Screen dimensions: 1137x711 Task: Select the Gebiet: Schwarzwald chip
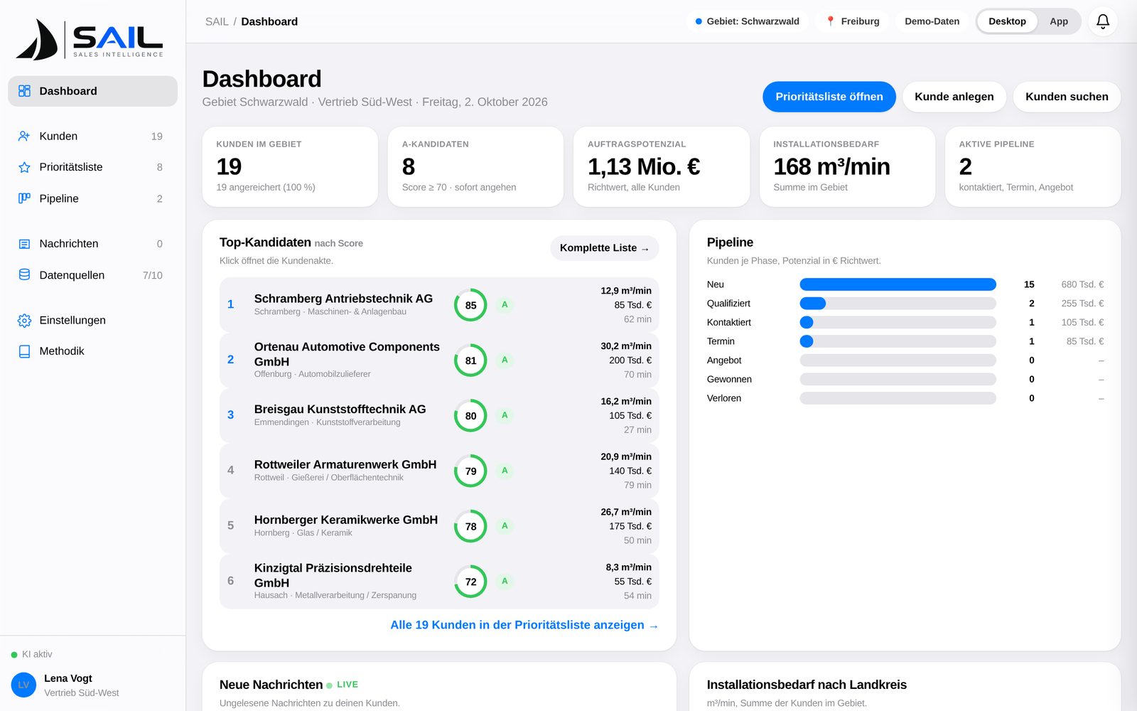coord(748,21)
